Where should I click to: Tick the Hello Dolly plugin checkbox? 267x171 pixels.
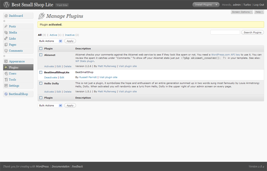click(41, 83)
